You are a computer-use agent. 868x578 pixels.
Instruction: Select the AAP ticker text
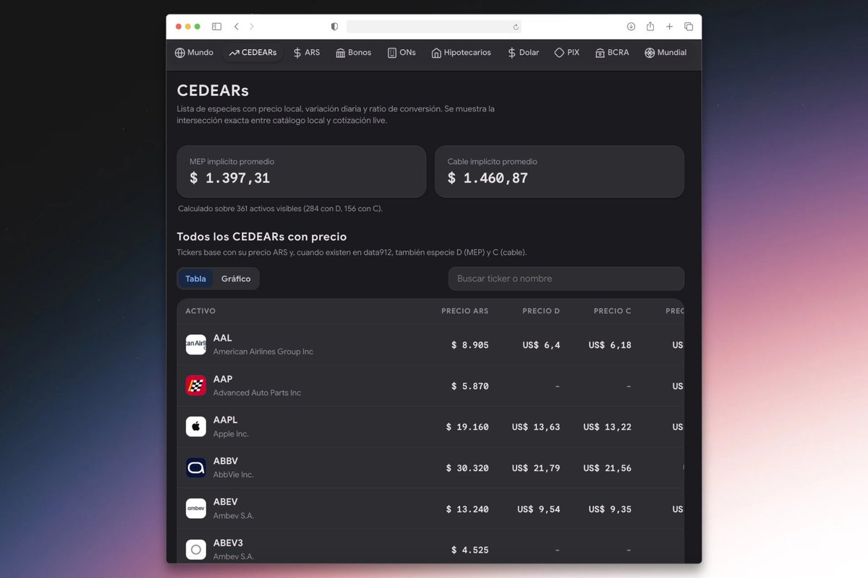click(223, 379)
